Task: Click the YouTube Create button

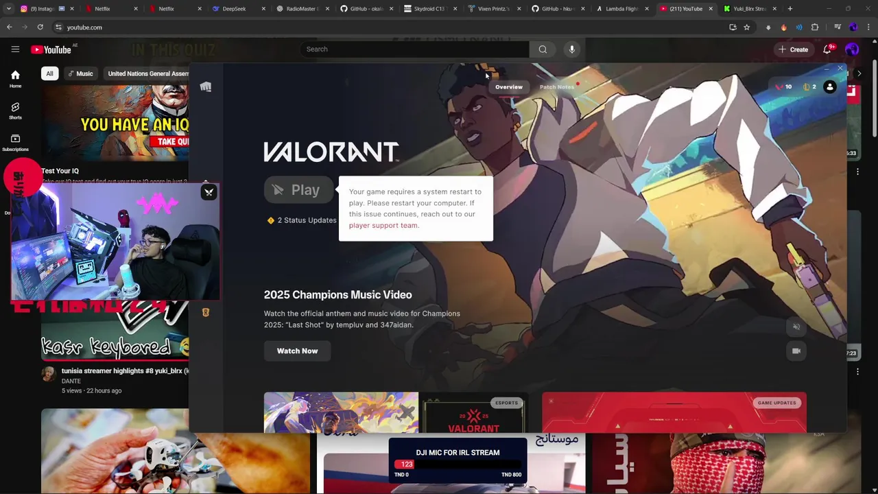Action: coord(793,49)
